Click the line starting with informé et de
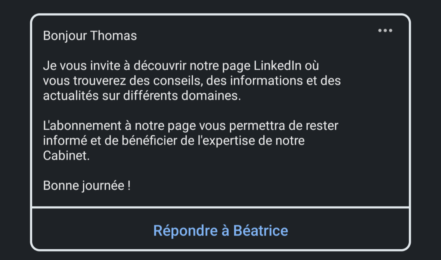The image size is (441, 260). [174, 141]
